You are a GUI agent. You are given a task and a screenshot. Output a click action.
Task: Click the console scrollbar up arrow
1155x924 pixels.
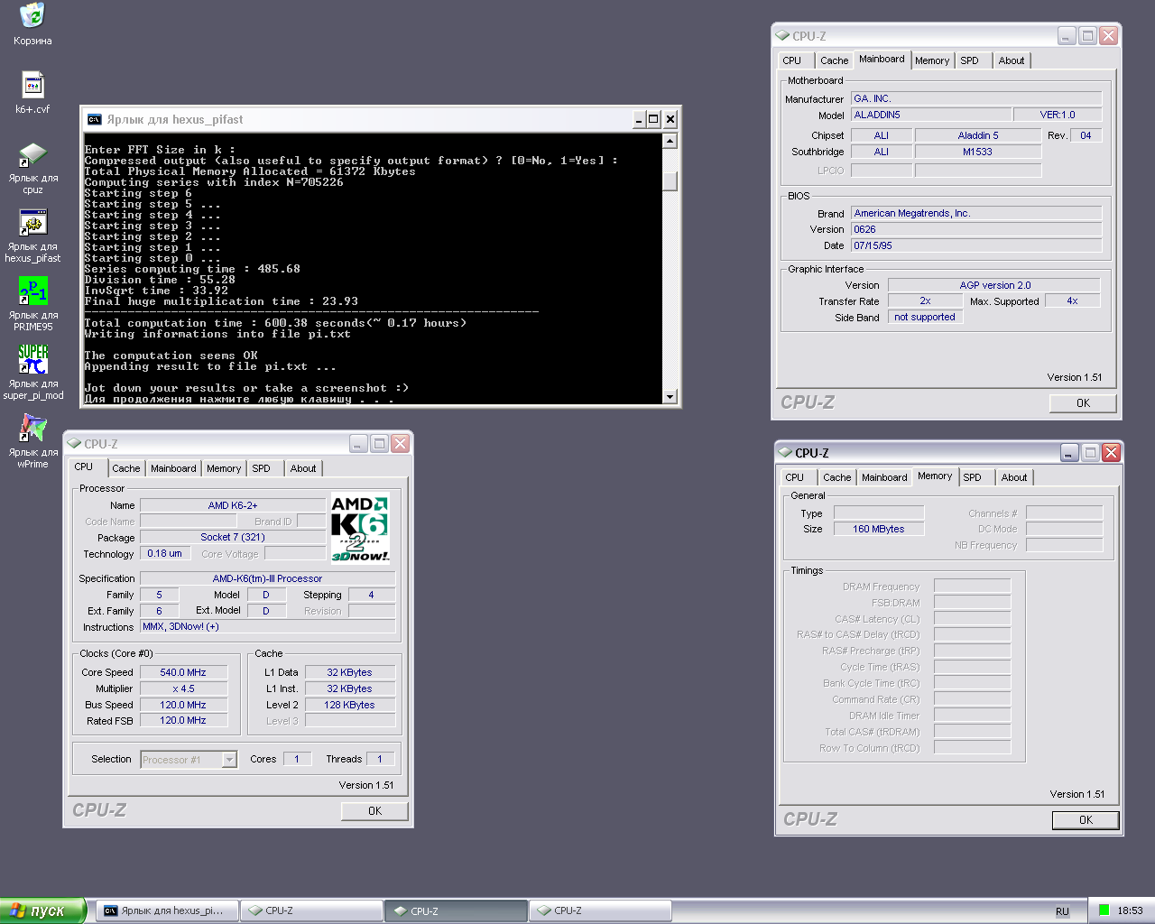(x=670, y=141)
